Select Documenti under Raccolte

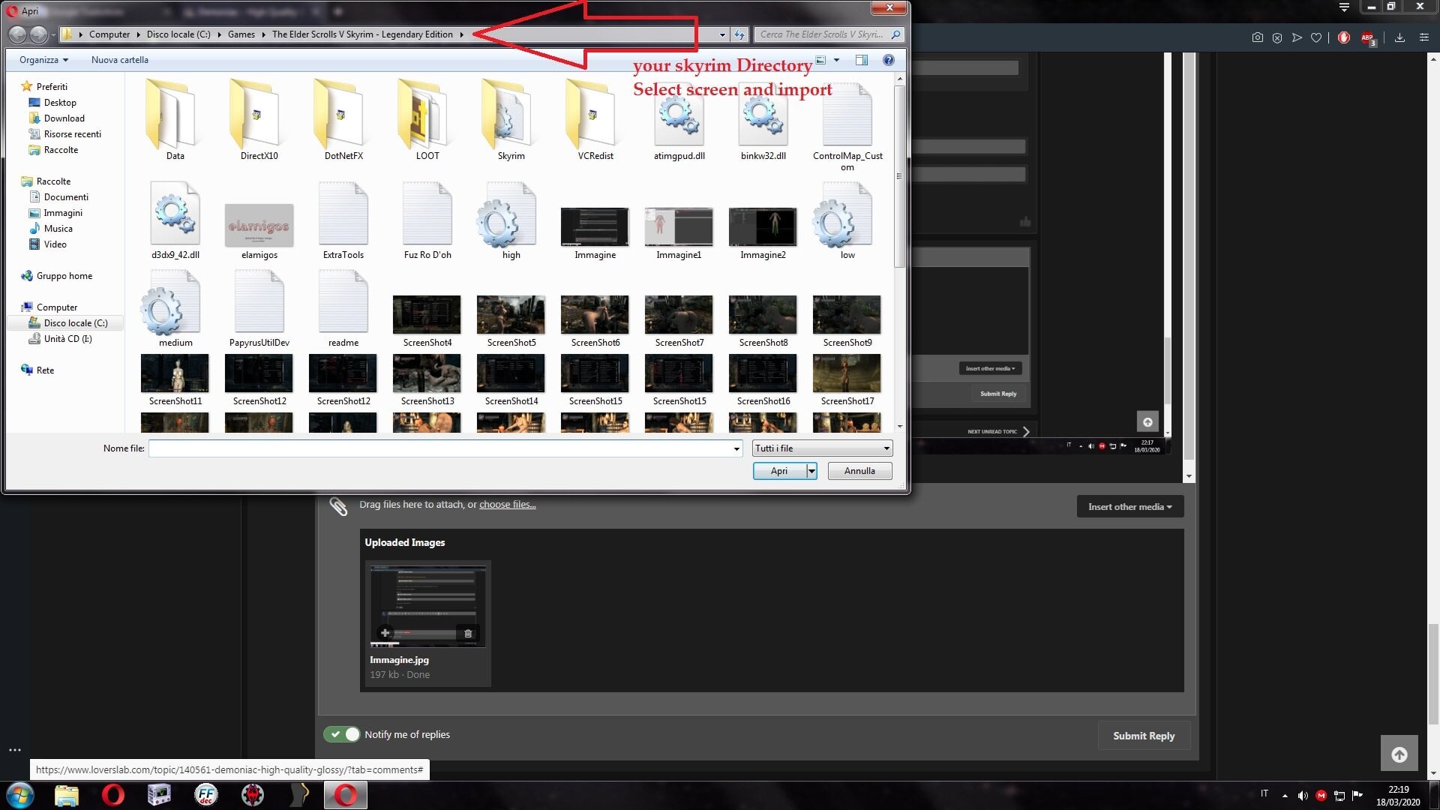[66, 197]
